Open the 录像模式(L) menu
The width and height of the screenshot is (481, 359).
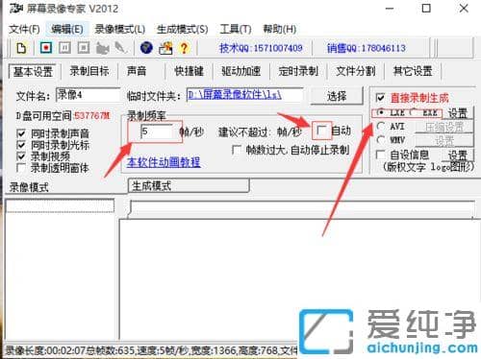tap(119, 29)
